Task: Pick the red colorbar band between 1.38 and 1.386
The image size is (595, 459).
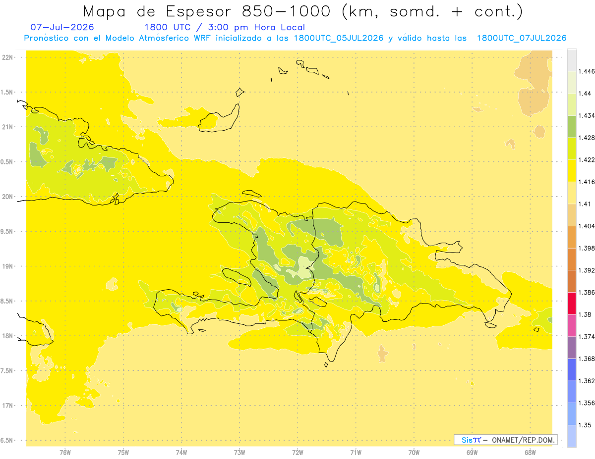Action: pos(572,304)
